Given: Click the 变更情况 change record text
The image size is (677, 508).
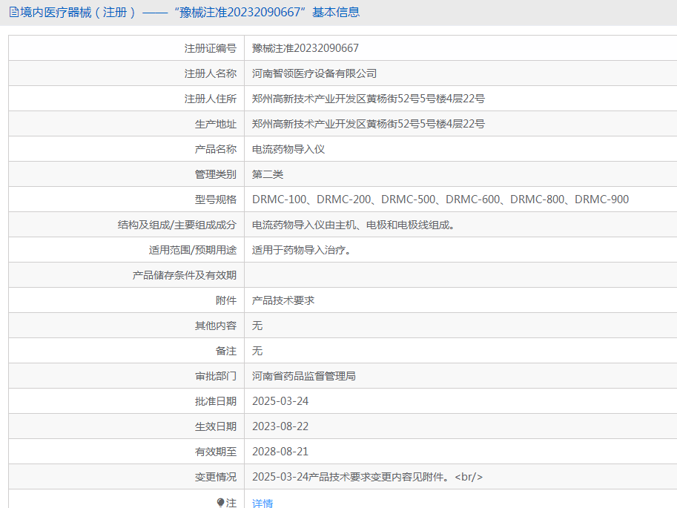Looking at the screenshot, I should pos(368,476).
